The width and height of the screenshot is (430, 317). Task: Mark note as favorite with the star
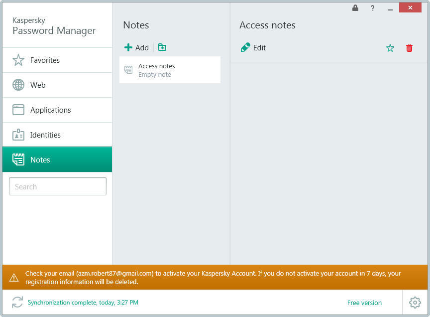[x=390, y=48]
